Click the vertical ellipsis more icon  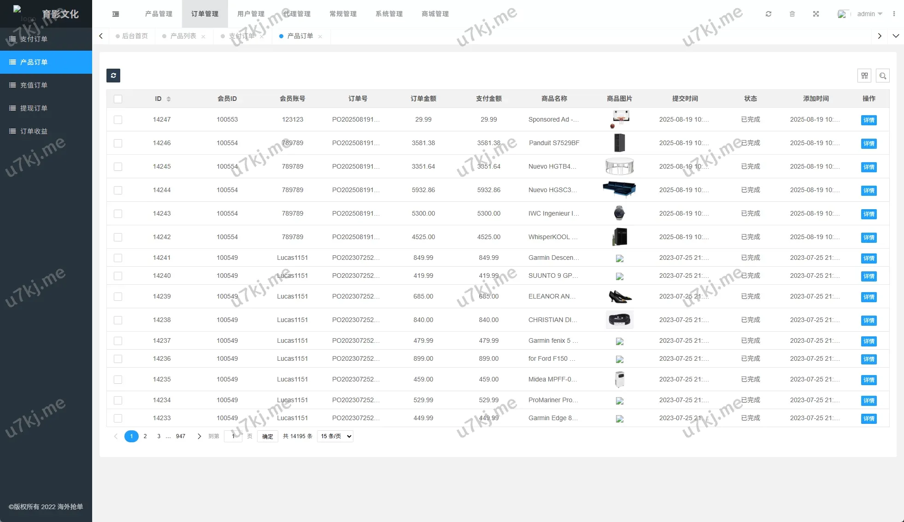(x=894, y=14)
